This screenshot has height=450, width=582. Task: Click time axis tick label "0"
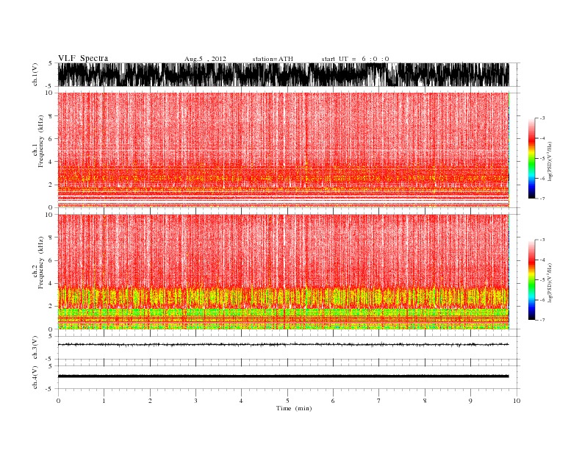tap(58, 401)
